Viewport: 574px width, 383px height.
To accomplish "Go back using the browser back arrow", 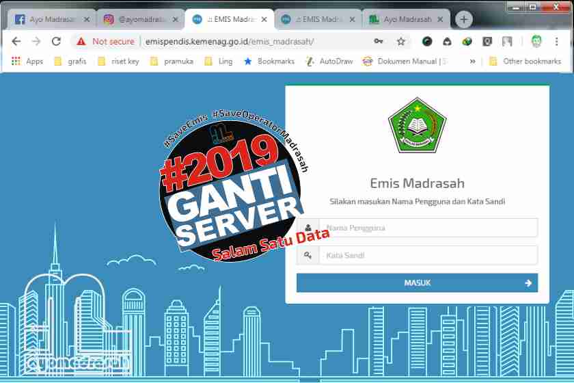I will pos(16,42).
